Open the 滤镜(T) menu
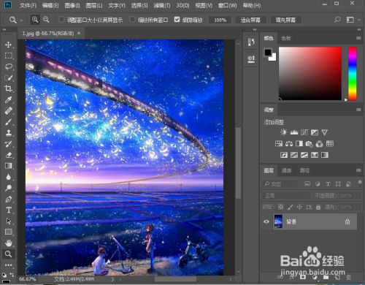 point(162,5)
